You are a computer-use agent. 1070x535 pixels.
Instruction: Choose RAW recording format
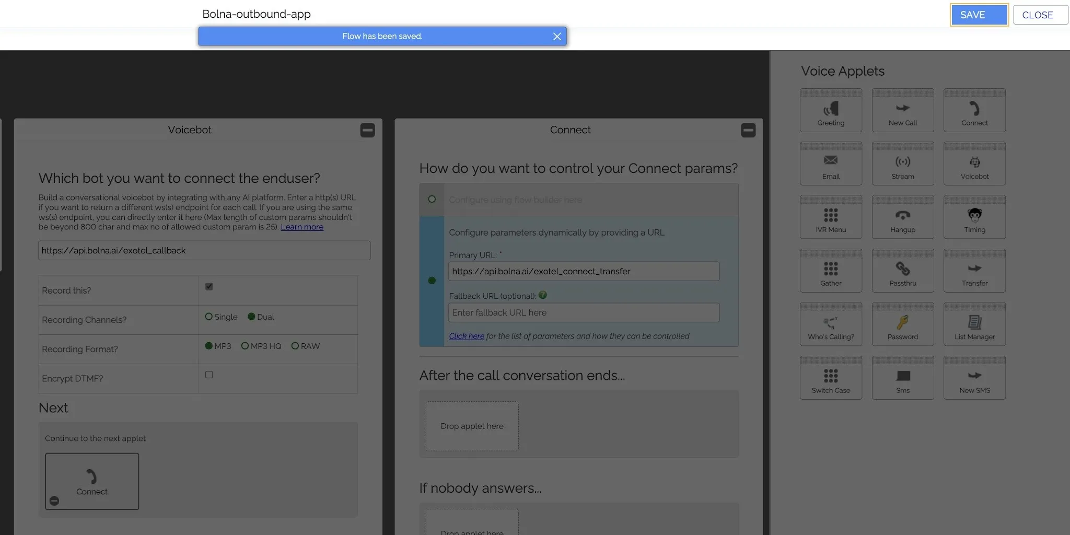pyautogui.click(x=295, y=346)
